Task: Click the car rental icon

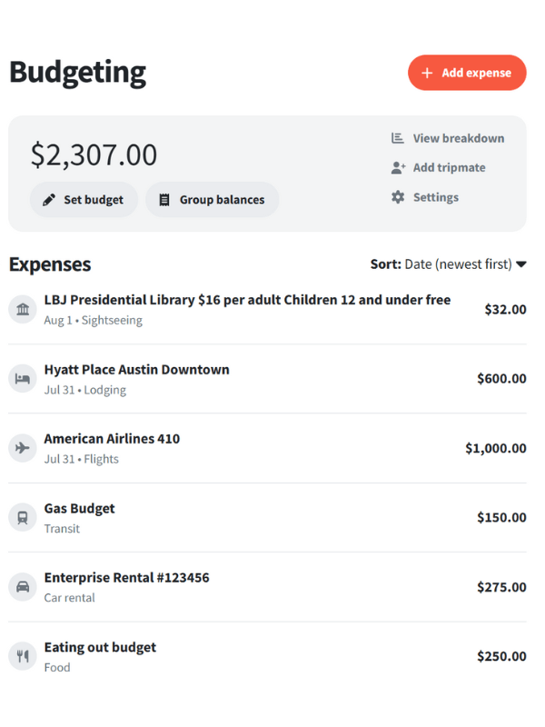Action: click(x=23, y=587)
